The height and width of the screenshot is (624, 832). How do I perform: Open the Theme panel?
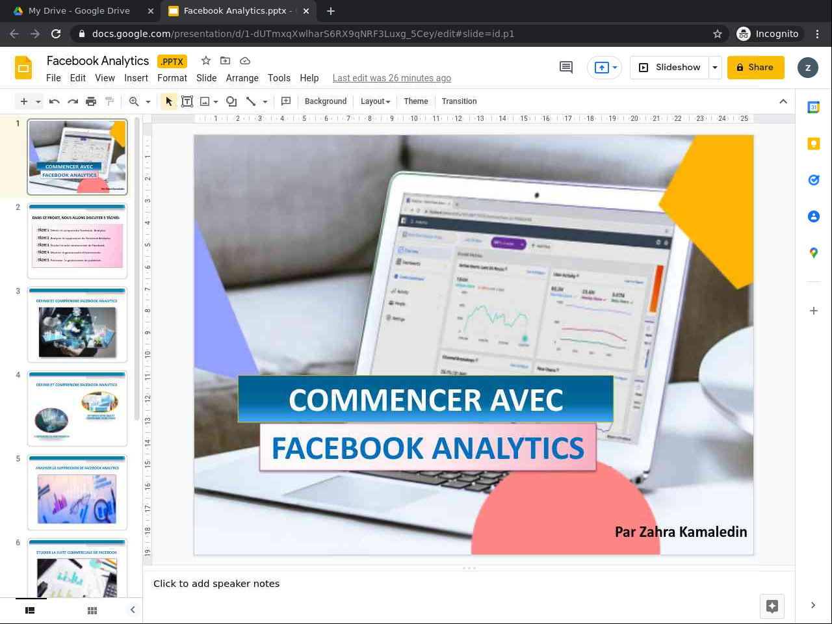click(x=416, y=101)
